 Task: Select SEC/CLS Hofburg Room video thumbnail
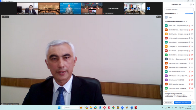[49, 8]
